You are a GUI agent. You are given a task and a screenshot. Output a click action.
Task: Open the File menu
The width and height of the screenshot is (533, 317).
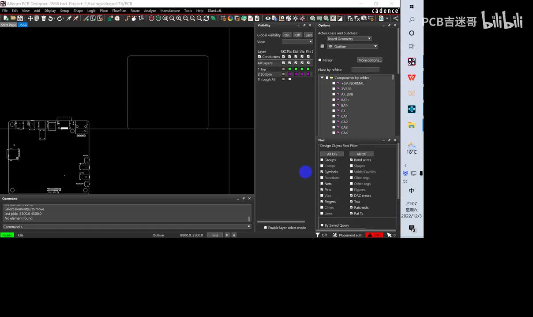(x=5, y=11)
